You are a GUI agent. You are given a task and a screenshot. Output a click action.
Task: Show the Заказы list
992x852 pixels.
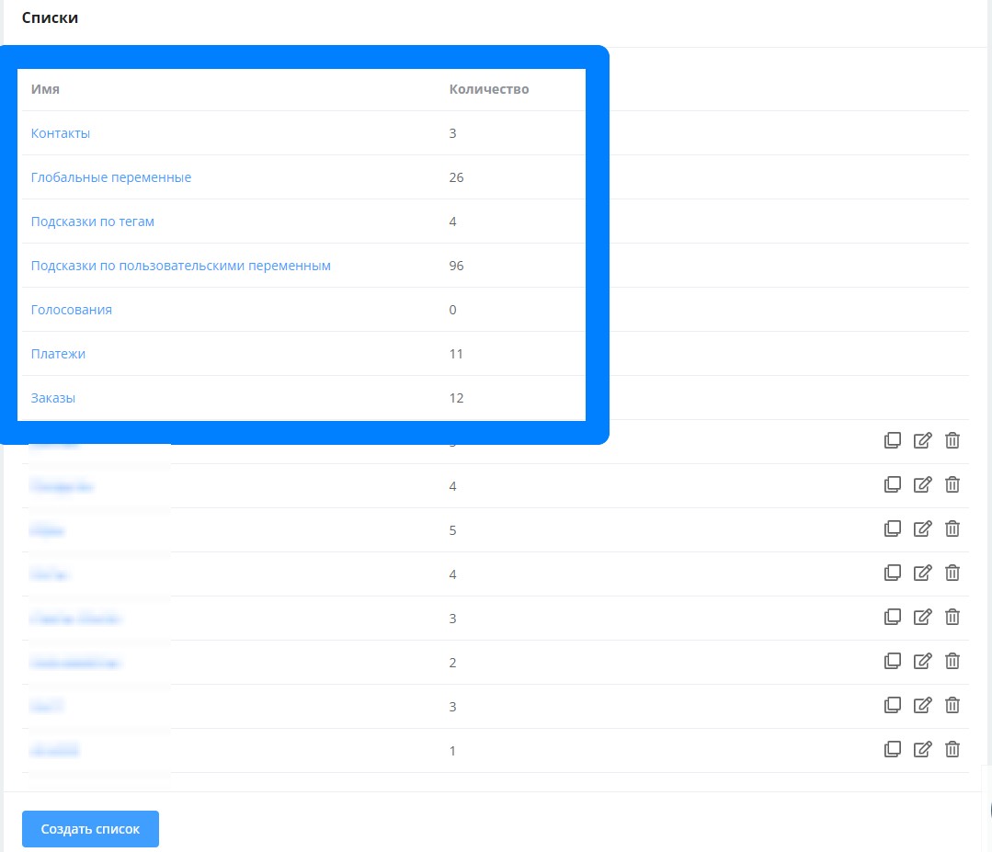pos(53,398)
